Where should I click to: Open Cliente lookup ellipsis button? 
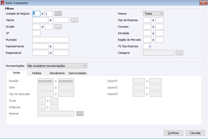pyautogui.click(x=74, y=20)
